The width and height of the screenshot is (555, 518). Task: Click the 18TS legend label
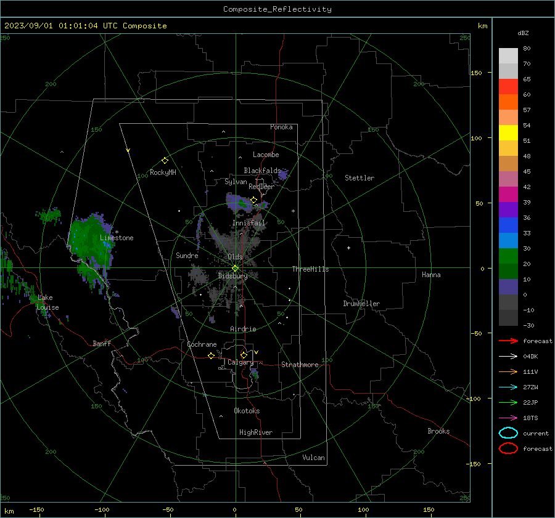coord(530,418)
